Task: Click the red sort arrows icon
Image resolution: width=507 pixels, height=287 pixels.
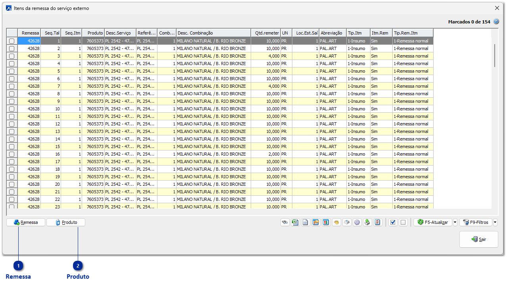Action: point(326,223)
